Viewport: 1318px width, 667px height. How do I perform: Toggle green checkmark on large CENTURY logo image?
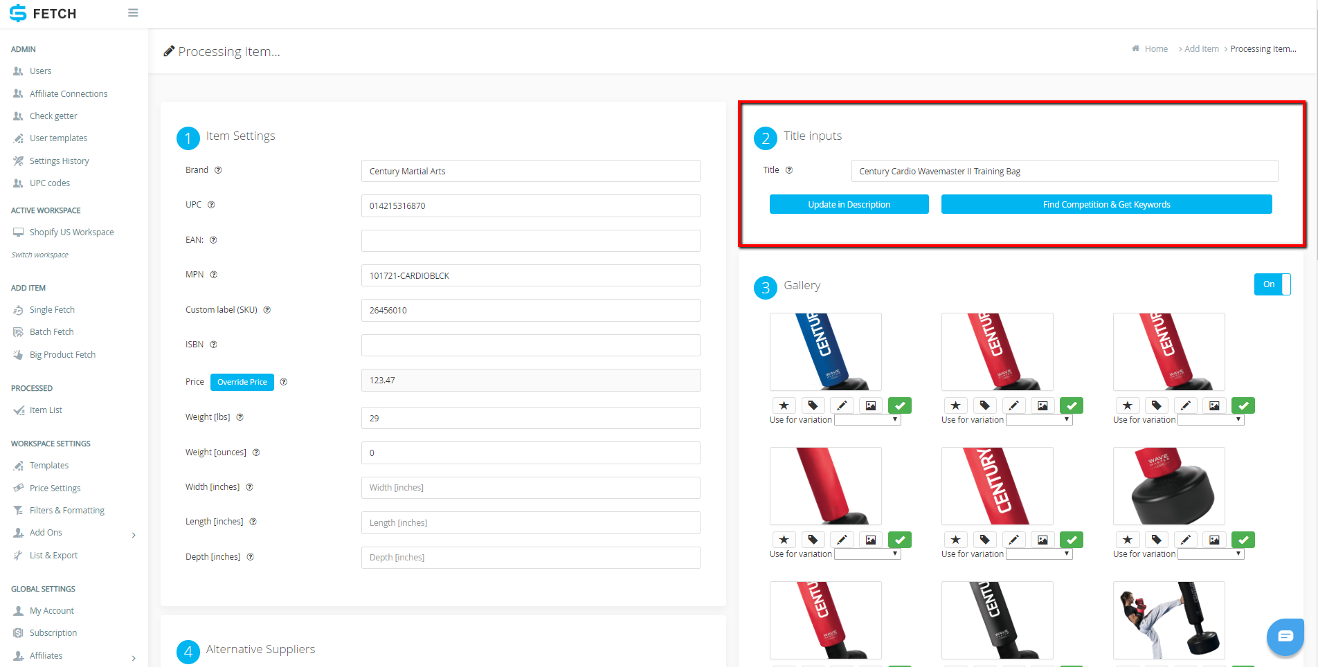coord(1072,540)
